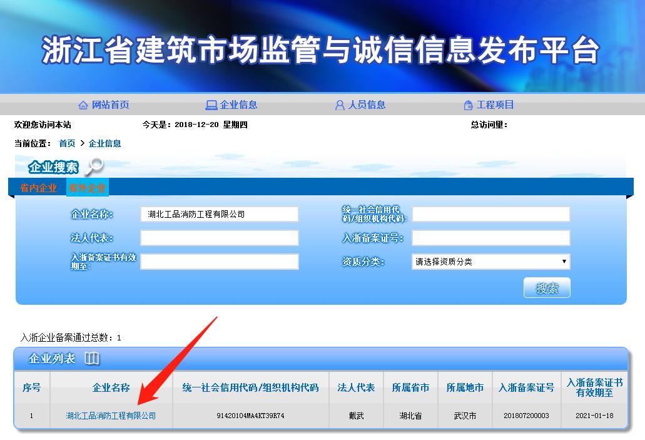This screenshot has height=440, width=645.
Task: Click the date text 2018-12-20 星期四
Action: [211, 125]
